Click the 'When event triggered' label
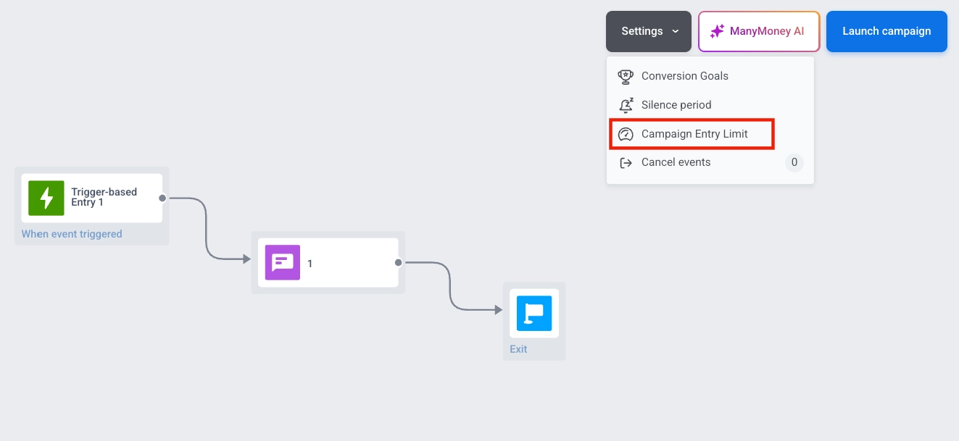The width and height of the screenshot is (959, 441). (x=72, y=234)
